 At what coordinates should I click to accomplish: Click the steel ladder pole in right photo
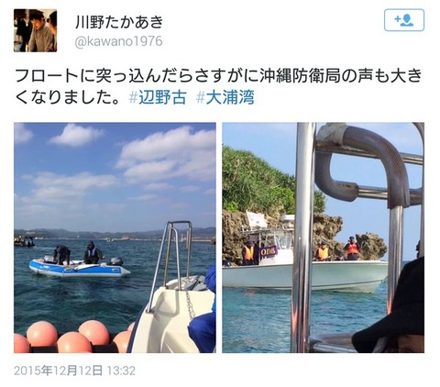(x=302, y=238)
